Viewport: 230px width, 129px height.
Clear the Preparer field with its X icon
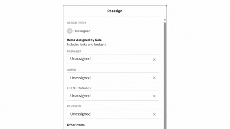pos(154,59)
